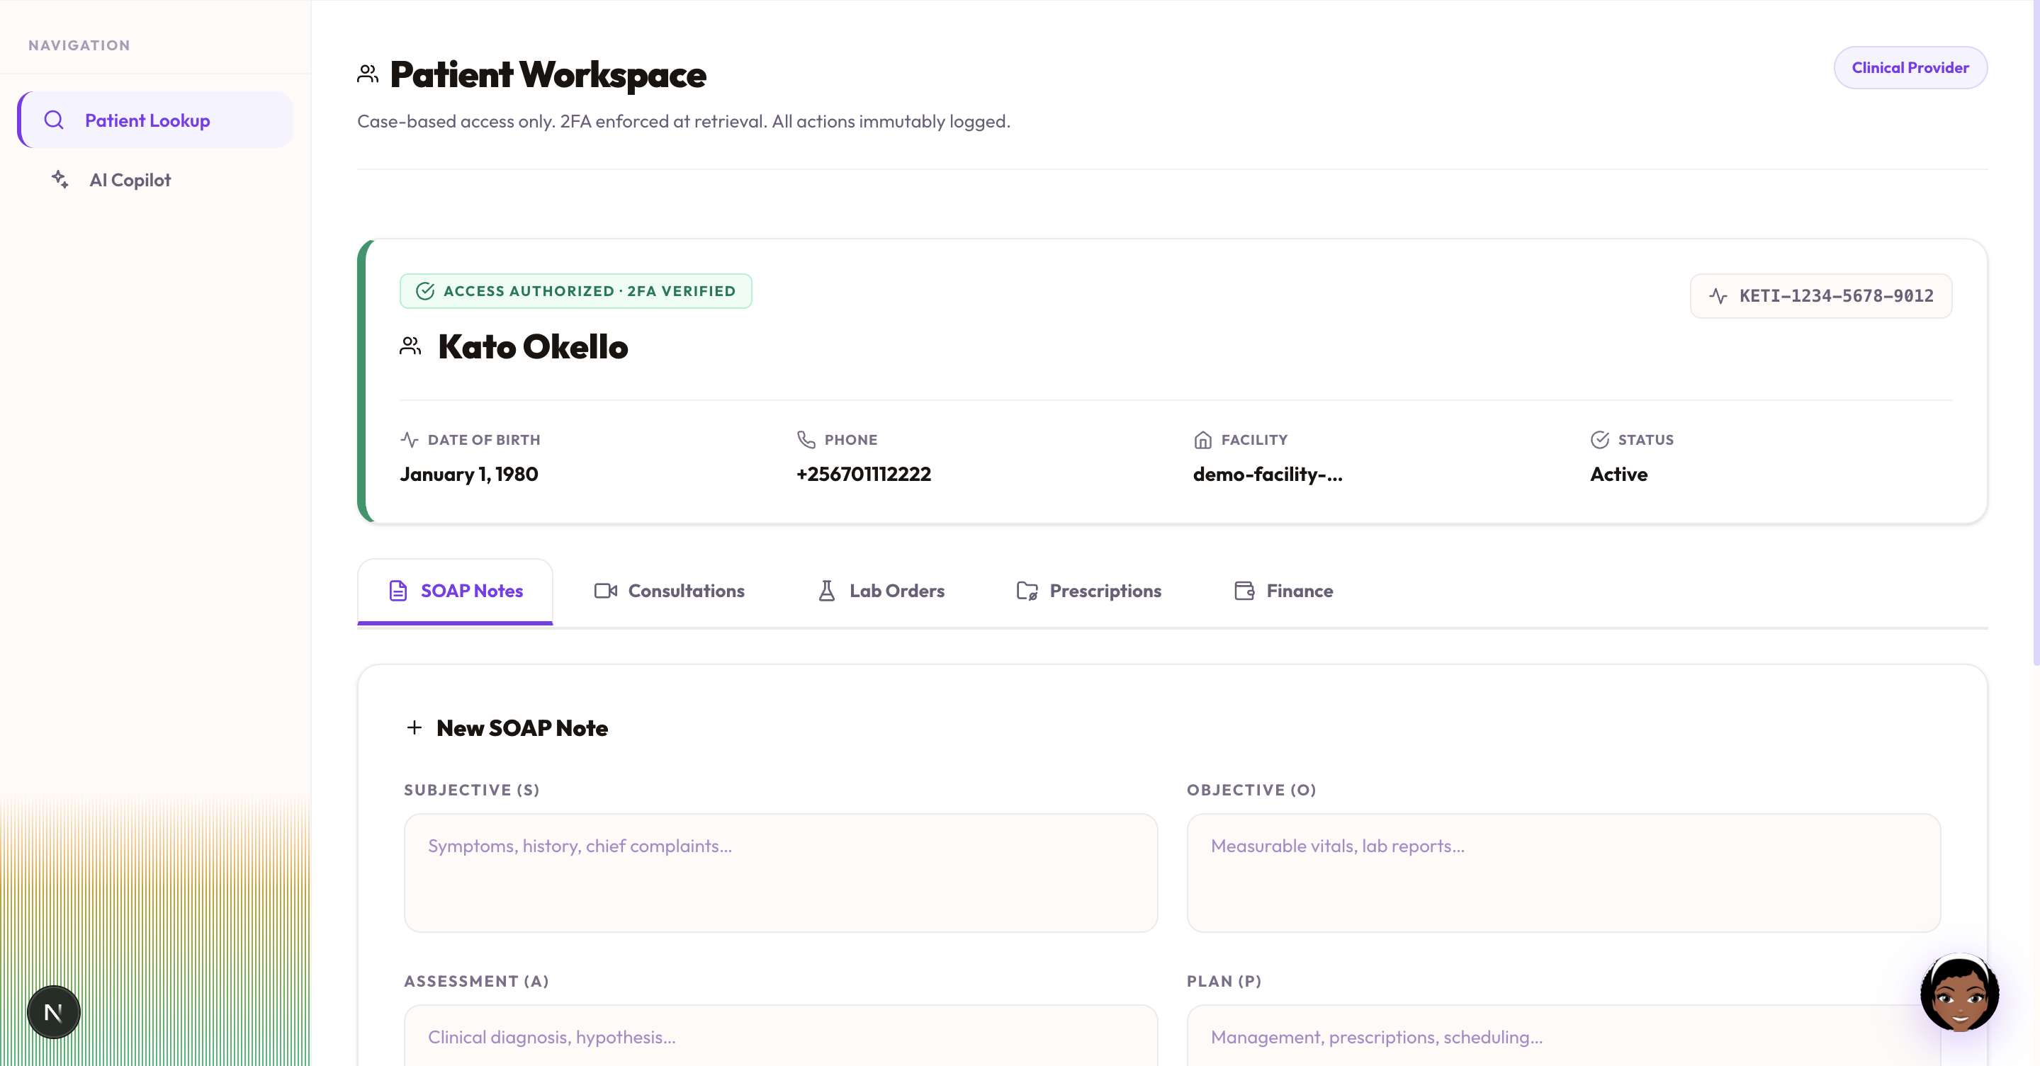Open the assistant avatar chat bubble
The height and width of the screenshot is (1066, 2040).
coord(1959,992)
